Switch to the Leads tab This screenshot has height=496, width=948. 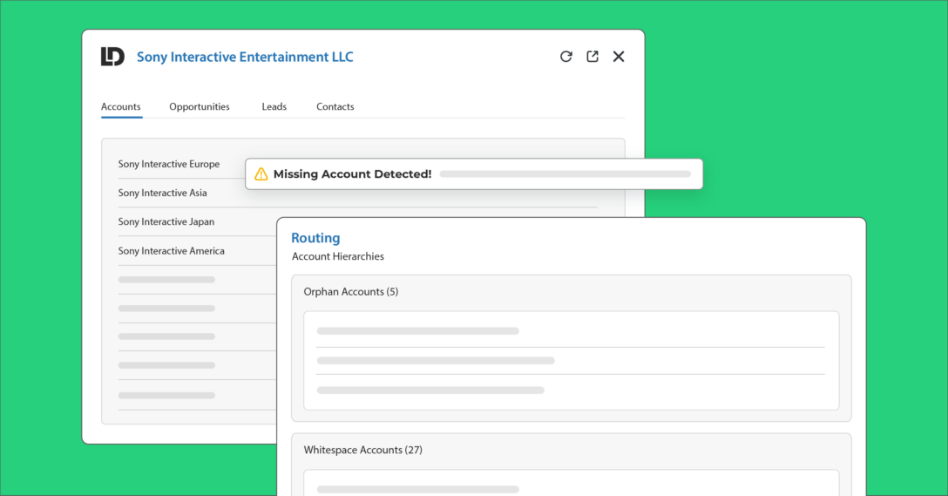click(274, 106)
